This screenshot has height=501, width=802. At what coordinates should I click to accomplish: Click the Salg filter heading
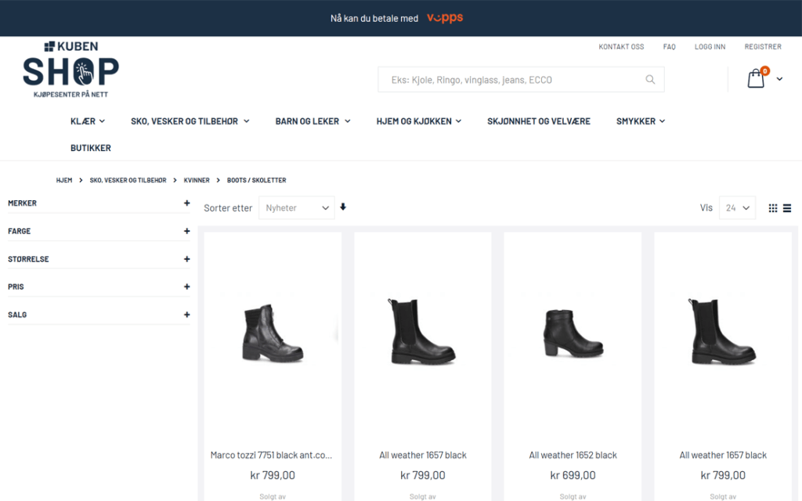pyautogui.click(x=17, y=315)
